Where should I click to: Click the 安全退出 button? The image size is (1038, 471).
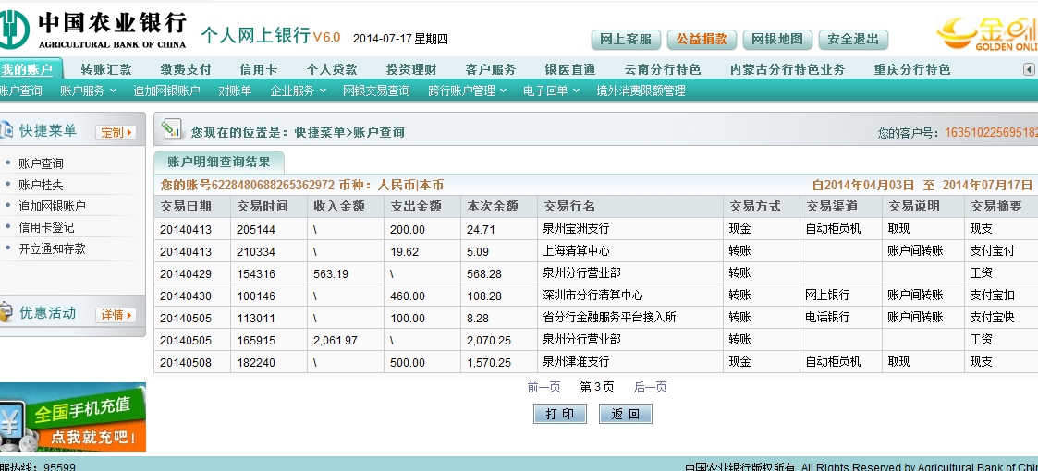coord(853,40)
